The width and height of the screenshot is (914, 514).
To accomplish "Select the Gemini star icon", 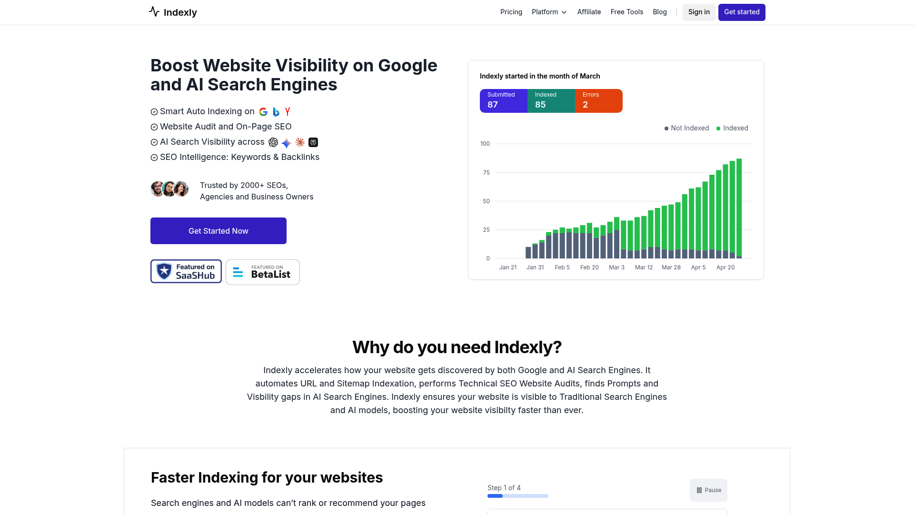I will coord(286,142).
